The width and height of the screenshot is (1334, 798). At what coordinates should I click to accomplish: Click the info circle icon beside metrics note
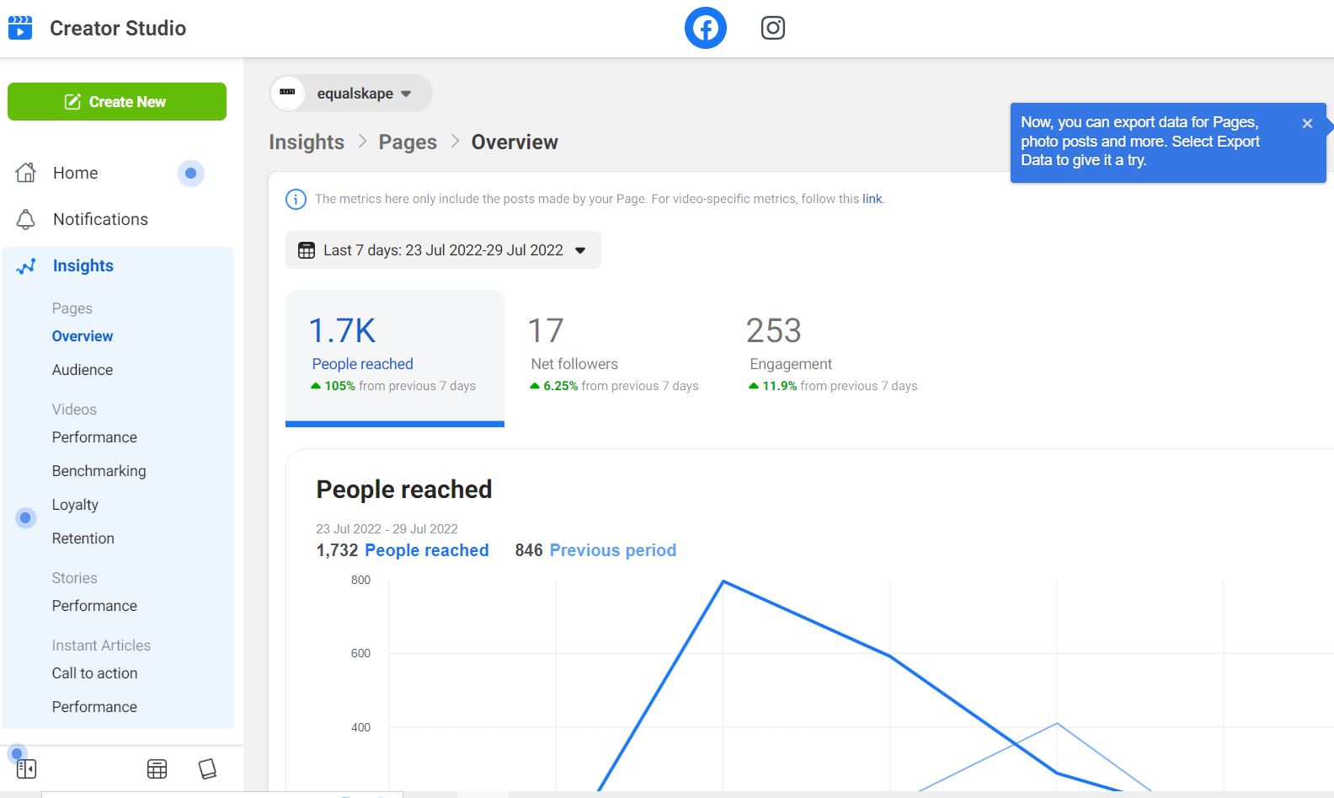[x=296, y=199]
